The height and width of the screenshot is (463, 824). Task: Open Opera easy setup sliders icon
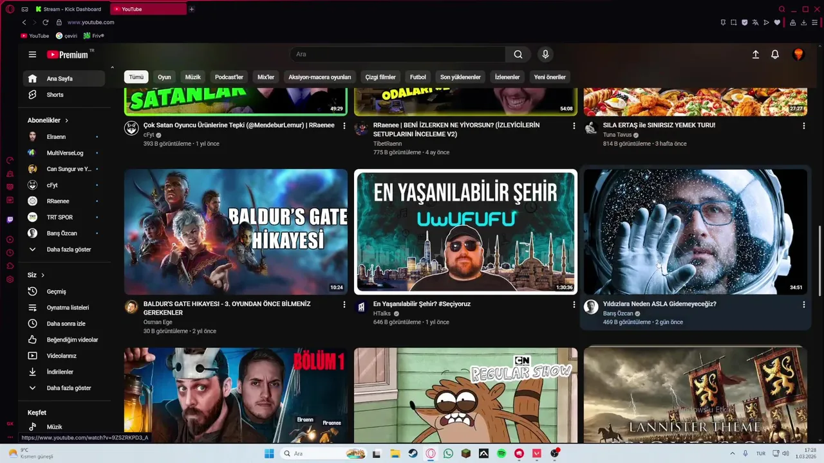click(x=814, y=23)
